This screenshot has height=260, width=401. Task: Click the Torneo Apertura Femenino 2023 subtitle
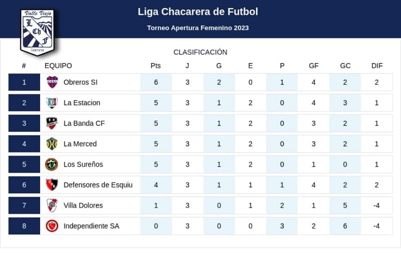[x=198, y=28]
